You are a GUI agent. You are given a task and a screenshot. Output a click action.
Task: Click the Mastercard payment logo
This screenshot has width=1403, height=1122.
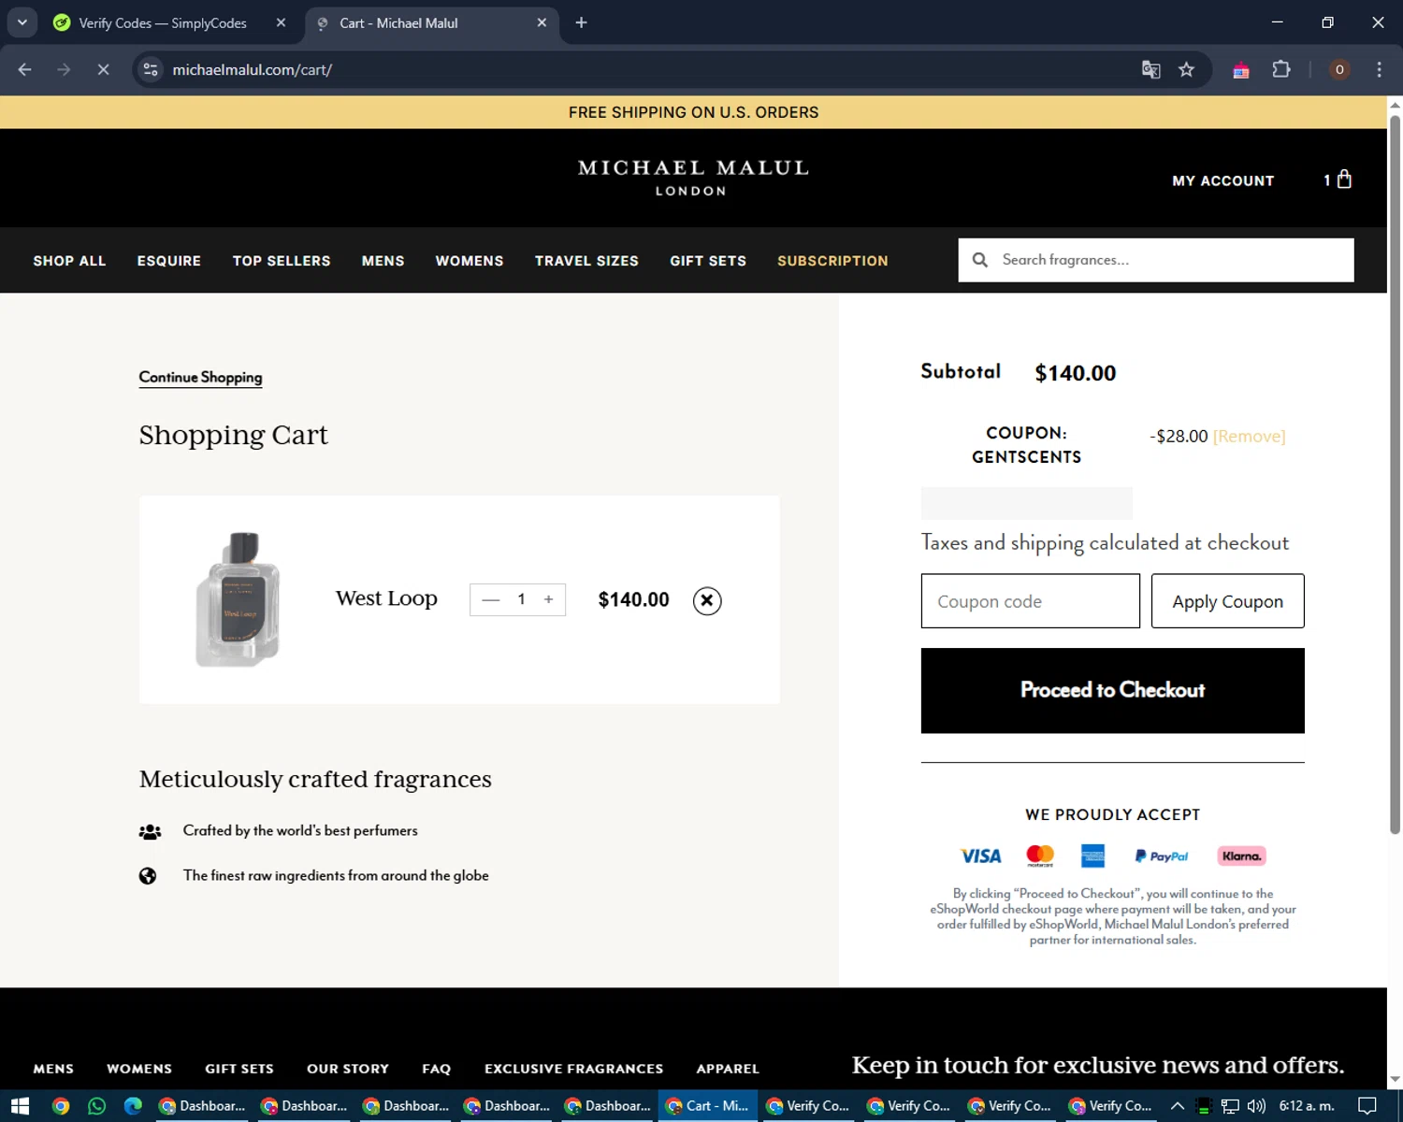pyautogui.click(x=1040, y=856)
